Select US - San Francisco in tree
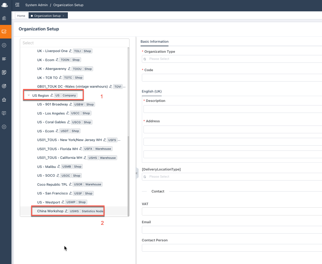322x264 pixels. click(52, 193)
